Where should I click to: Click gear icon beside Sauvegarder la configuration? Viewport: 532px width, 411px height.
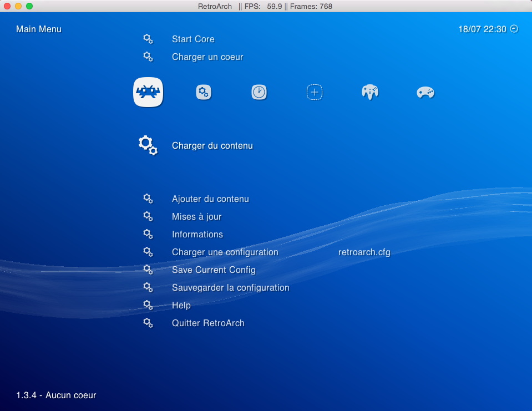(148, 287)
